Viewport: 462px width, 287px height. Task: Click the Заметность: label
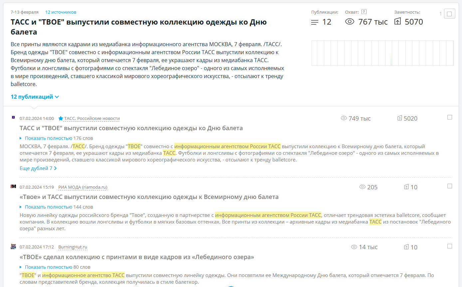click(407, 12)
